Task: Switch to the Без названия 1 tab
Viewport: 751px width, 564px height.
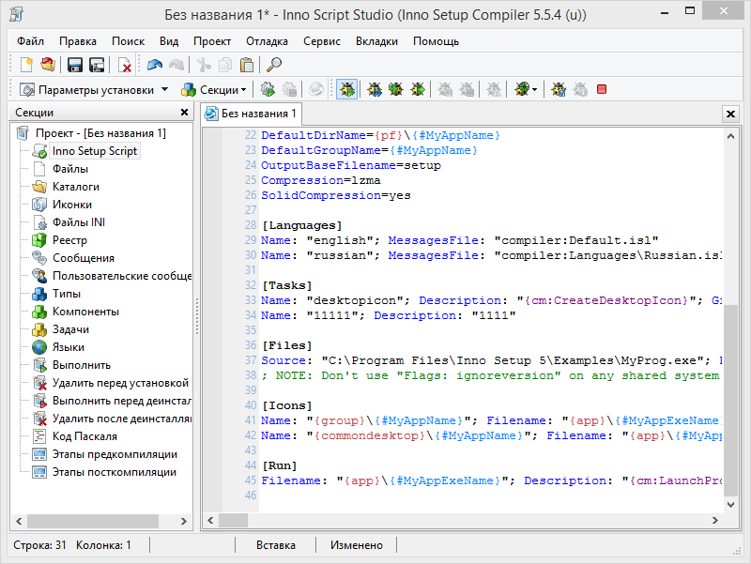Action: point(251,114)
